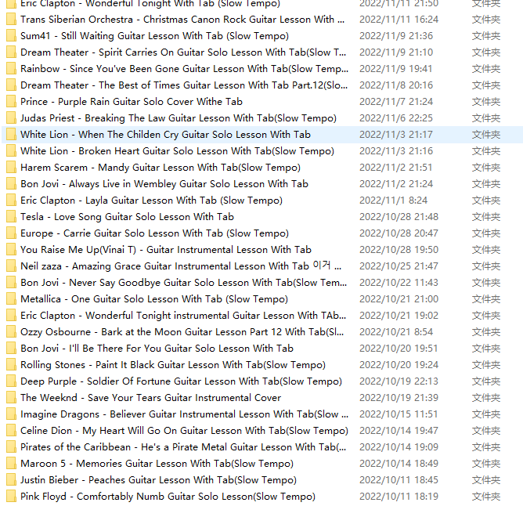The width and height of the screenshot is (523, 506).
Task: Click folder icon for Bon Jovi Always Live in Wembley
Action: tap(11, 184)
